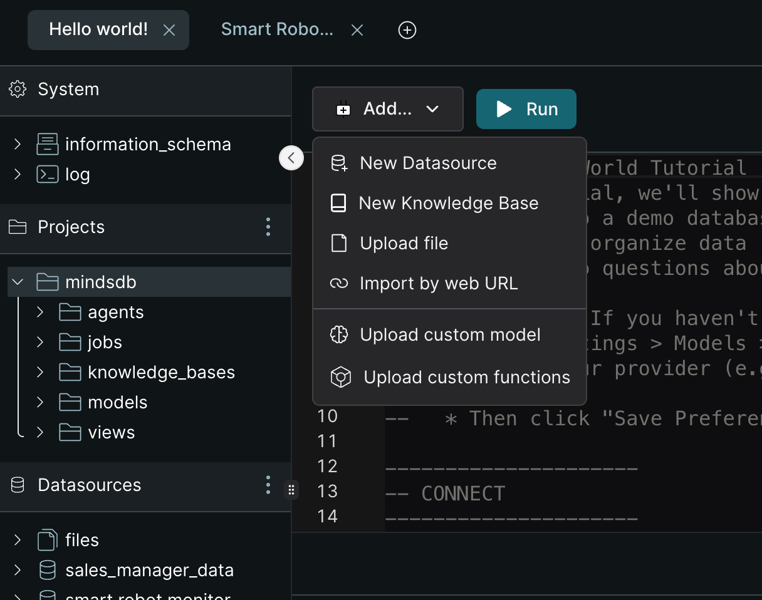
Task: Expand the sales_manager_data datasource
Action: pos(17,570)
